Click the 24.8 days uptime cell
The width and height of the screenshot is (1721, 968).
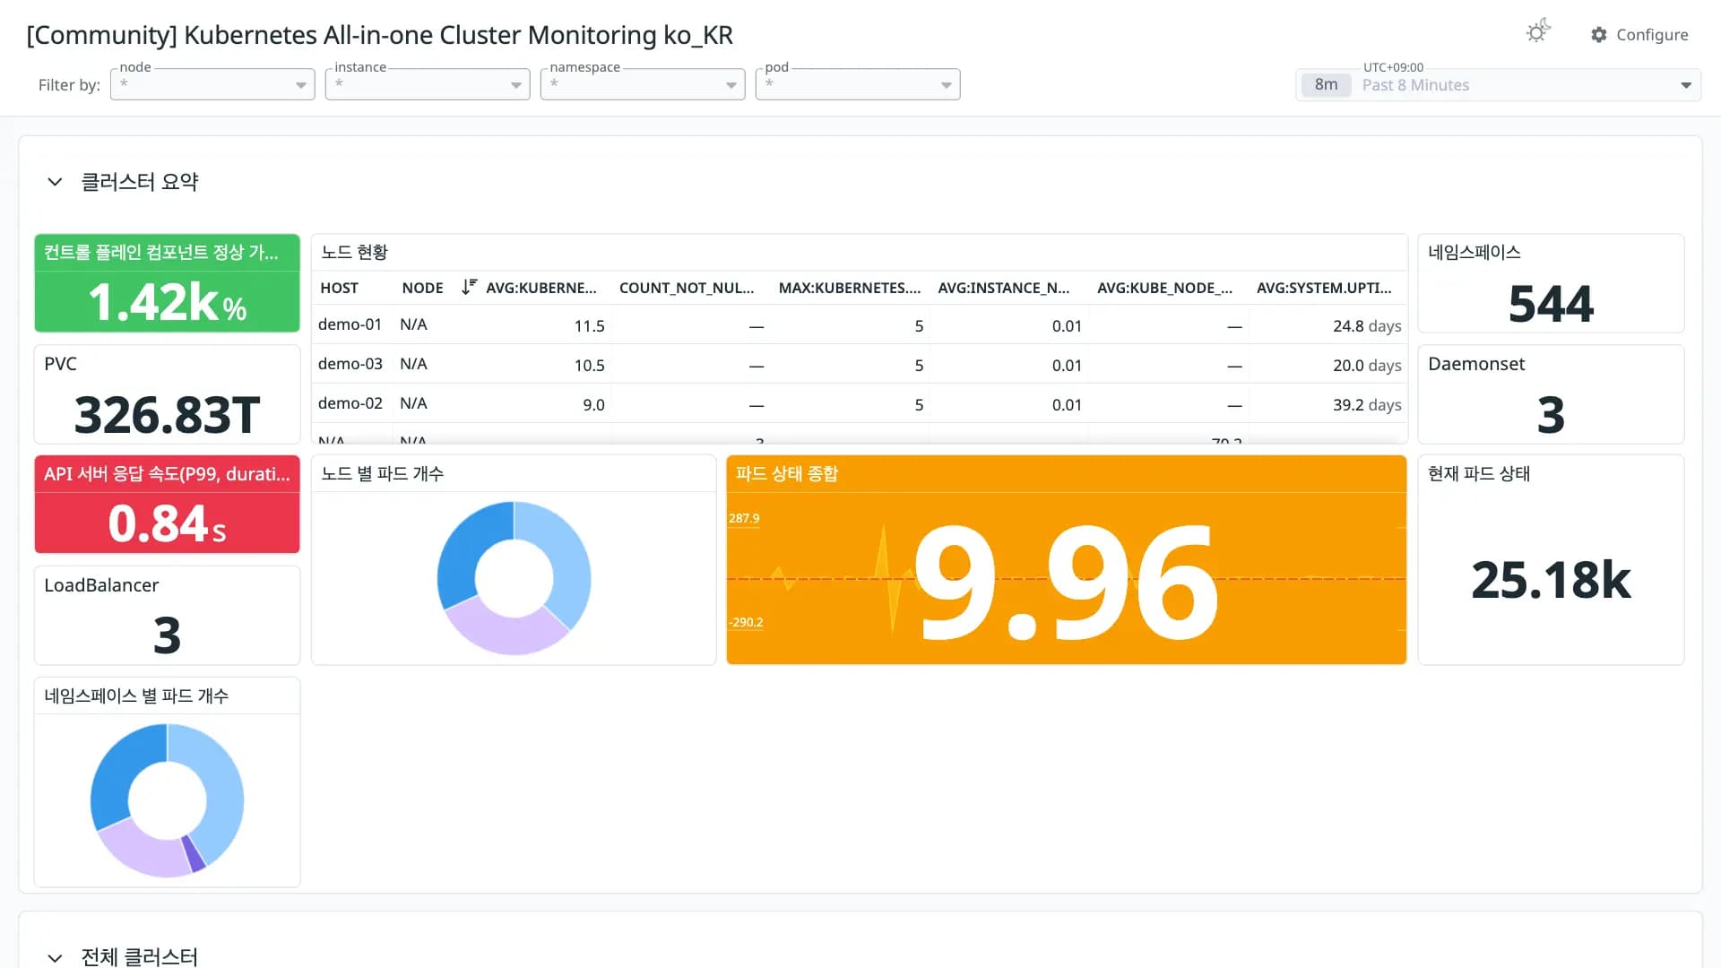point(1367,325)
